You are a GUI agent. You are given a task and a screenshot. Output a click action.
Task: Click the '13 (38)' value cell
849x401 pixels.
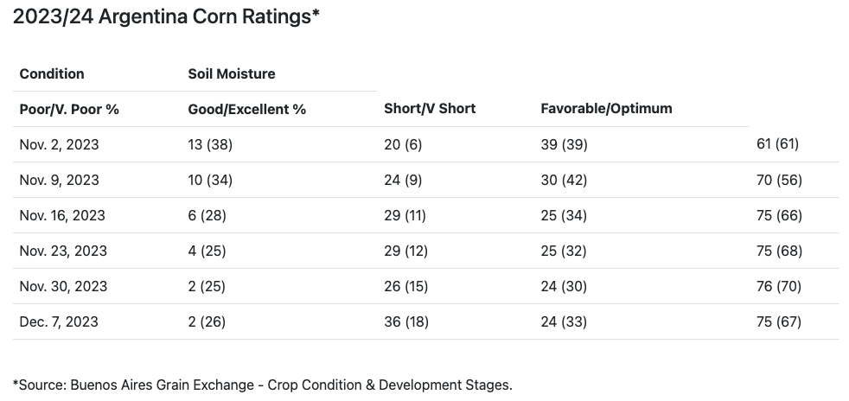(x=210, y=144)
